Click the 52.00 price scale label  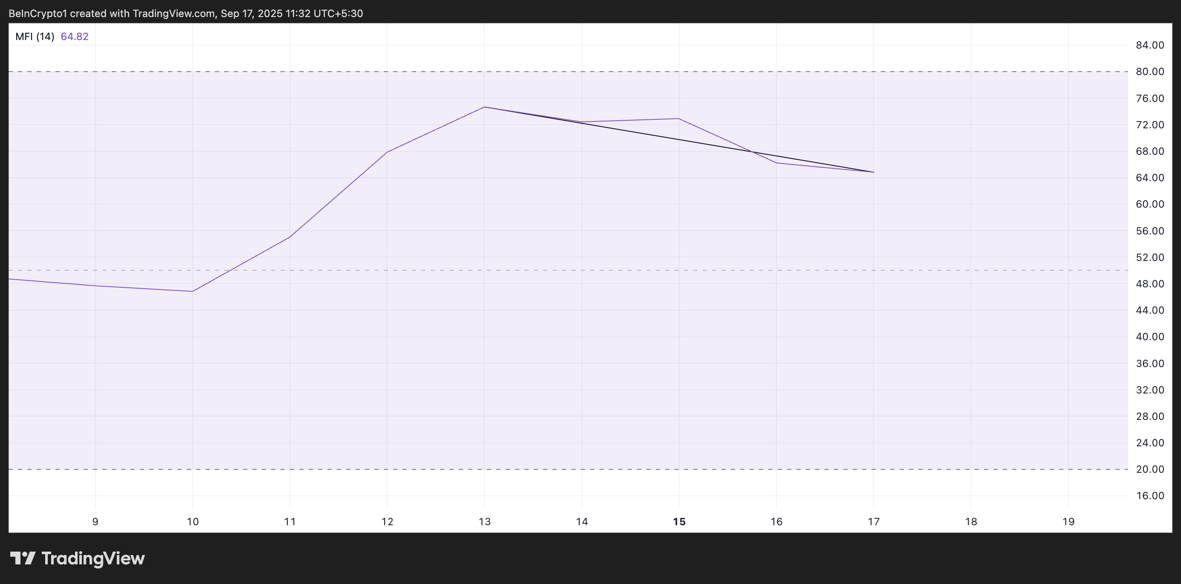pos(1150,257)
